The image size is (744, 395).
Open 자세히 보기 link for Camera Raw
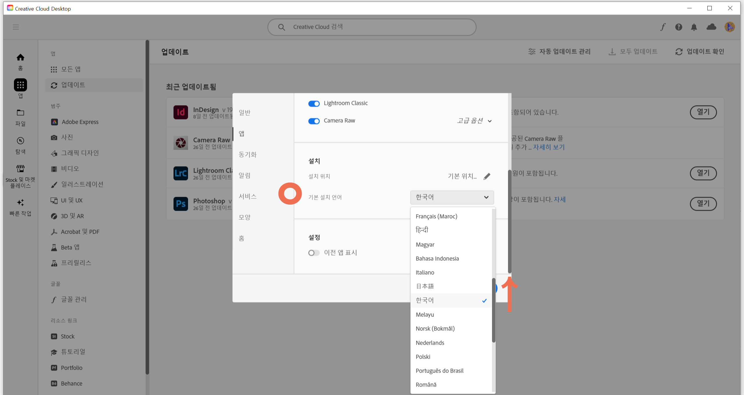click(549, 147)
